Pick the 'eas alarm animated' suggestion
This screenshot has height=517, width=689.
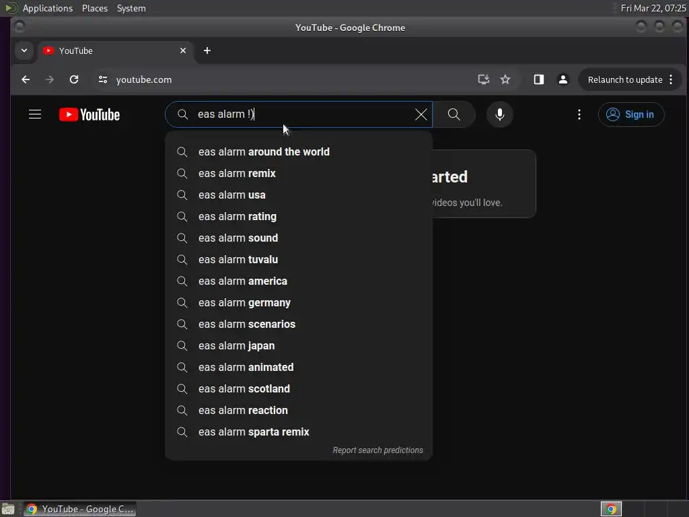tap(299, 367)
